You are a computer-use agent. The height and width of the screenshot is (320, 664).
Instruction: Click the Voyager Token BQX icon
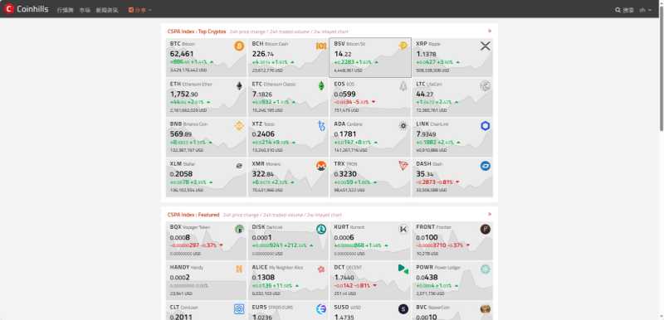(x=240, y=229)
